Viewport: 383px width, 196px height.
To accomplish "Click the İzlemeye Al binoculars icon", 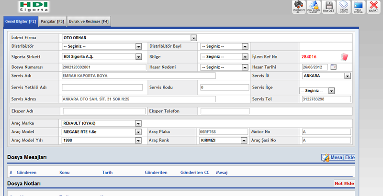I will 299,7.
